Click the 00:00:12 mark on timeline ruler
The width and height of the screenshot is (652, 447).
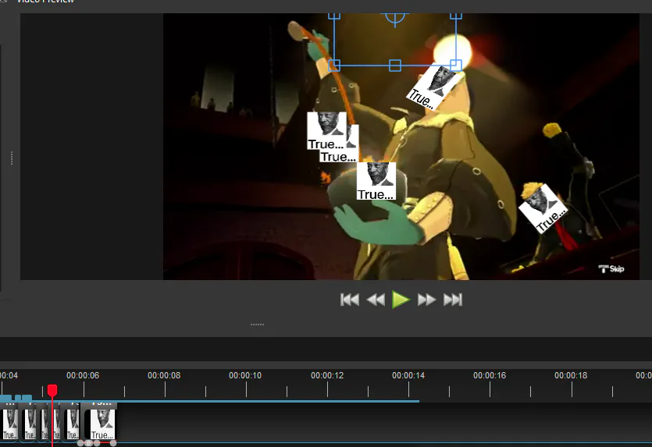327,375
